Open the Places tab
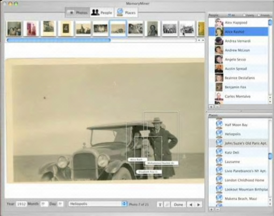The height and width of the screenshot is (216, 274). click(x=126, y=12)
